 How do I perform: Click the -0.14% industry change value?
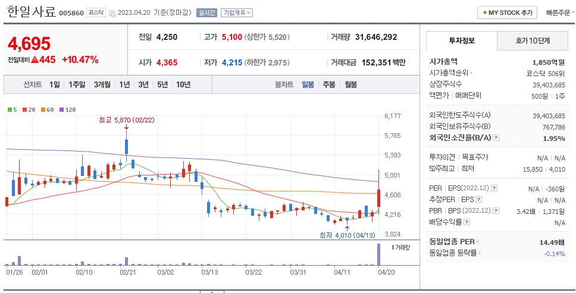(554, 253)
